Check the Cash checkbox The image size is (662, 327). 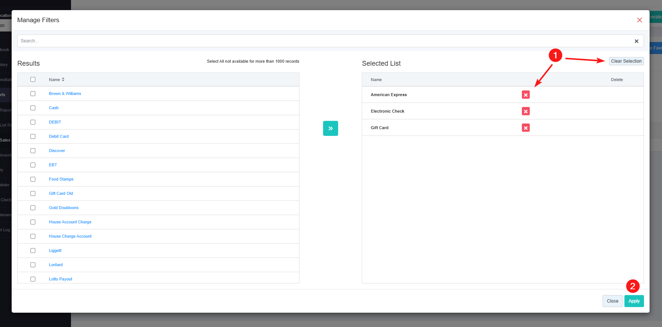coord(33,108)
